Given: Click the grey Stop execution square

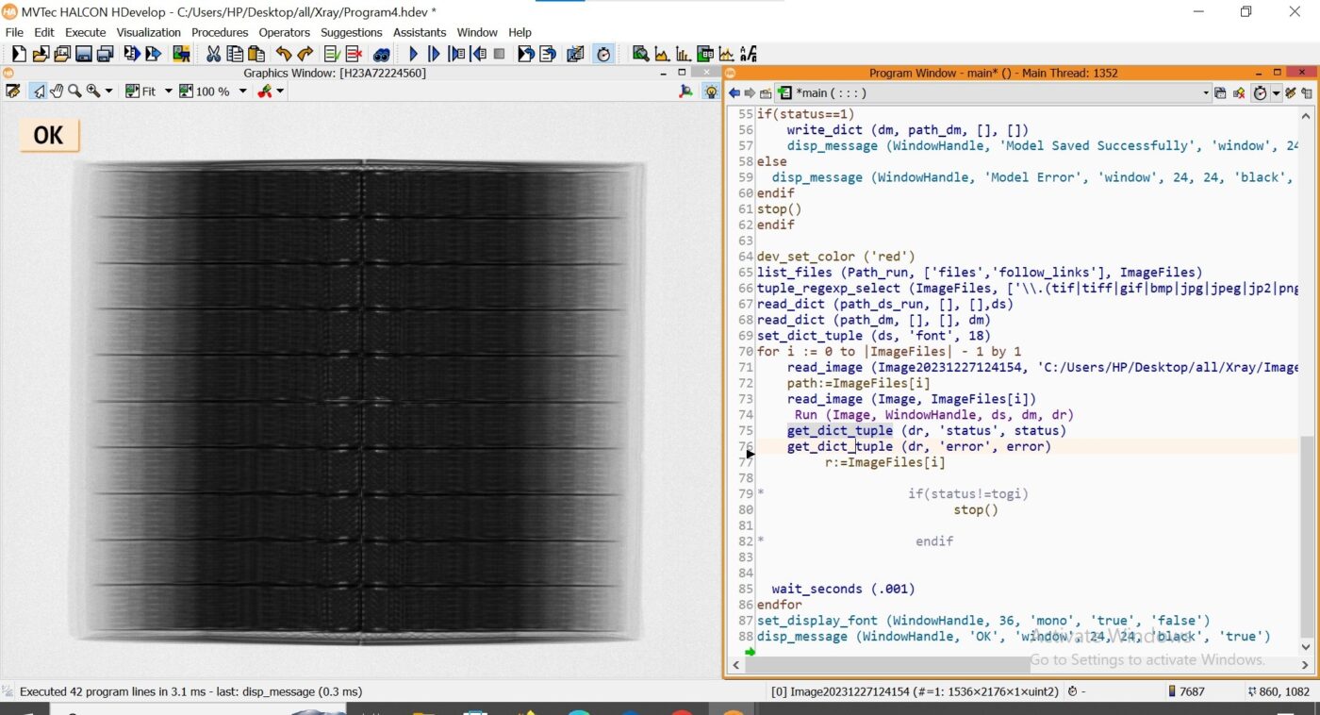Looking at the screenshot, I should coord(499,54).
